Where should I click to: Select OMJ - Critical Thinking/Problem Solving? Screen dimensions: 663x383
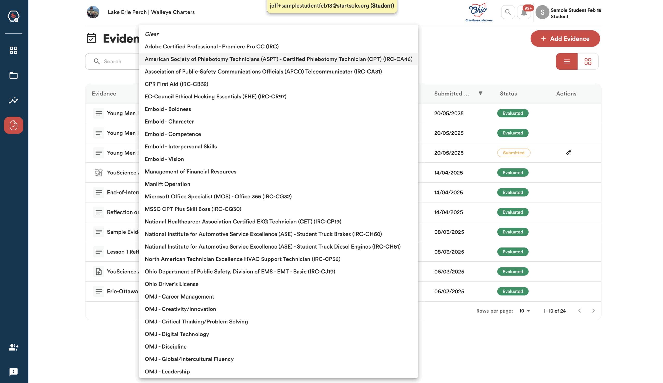278,321
